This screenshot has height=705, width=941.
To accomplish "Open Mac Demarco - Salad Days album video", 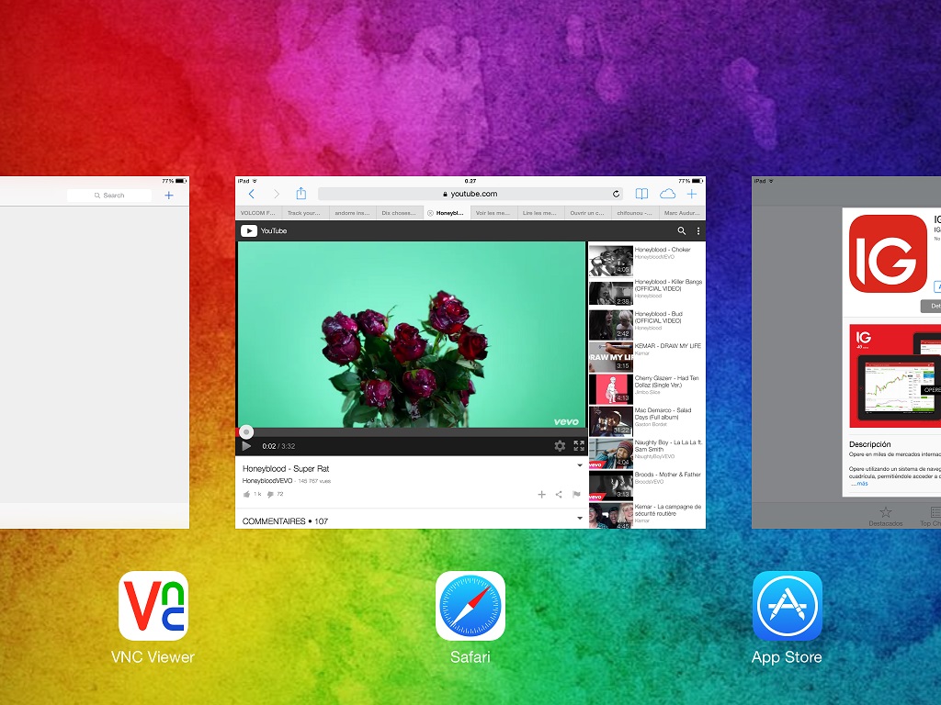I will point(646,420).
